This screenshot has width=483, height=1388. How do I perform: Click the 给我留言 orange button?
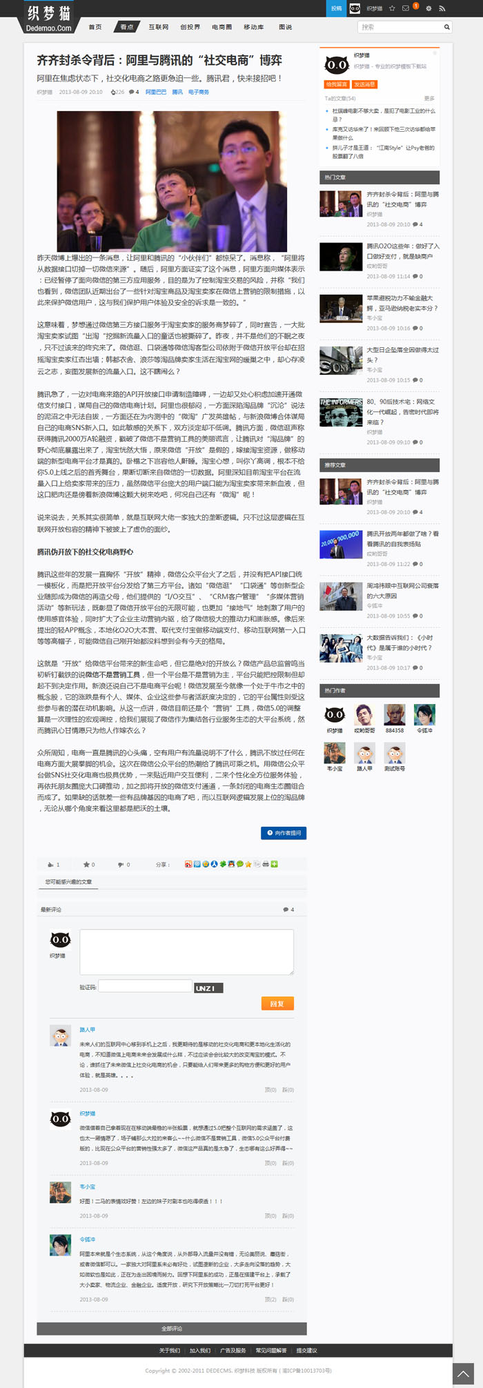337,84
